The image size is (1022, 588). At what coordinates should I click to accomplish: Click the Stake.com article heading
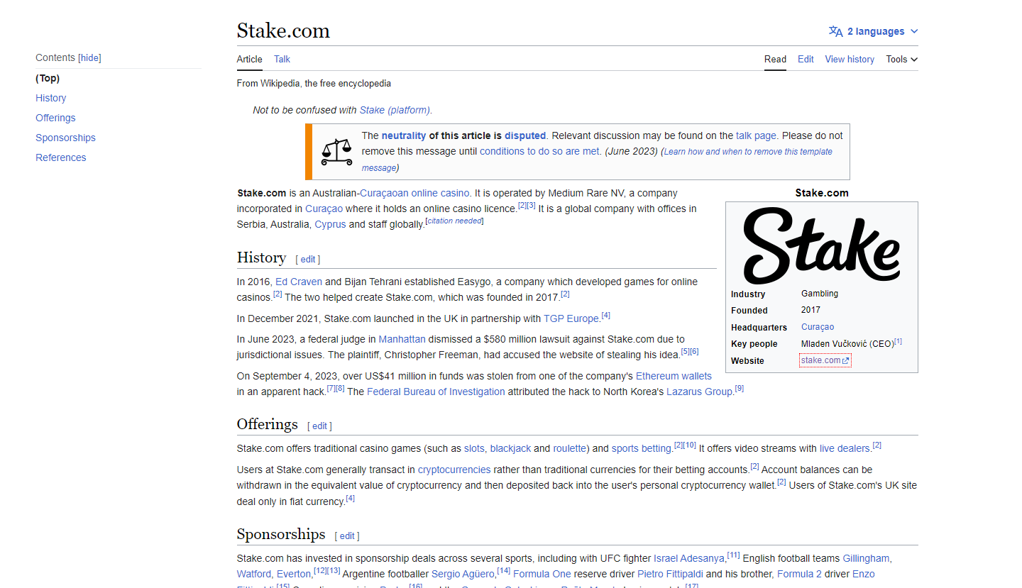pyautogui.click(x=283, y=30)
